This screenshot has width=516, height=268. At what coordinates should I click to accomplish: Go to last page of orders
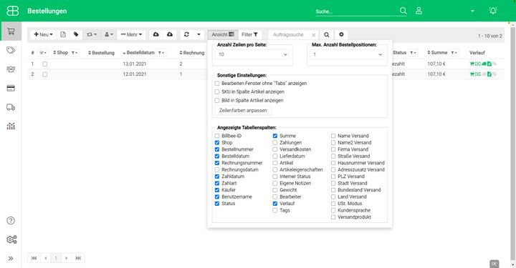click(78, 258)
